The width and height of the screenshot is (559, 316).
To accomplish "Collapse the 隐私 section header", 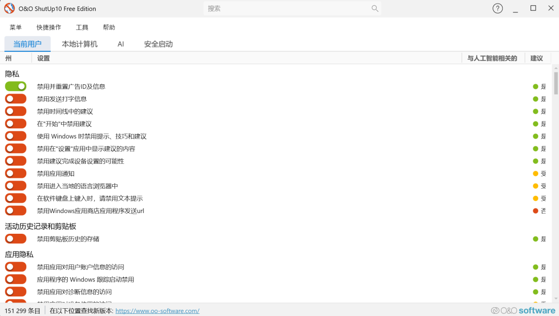I will coord(12,74).
